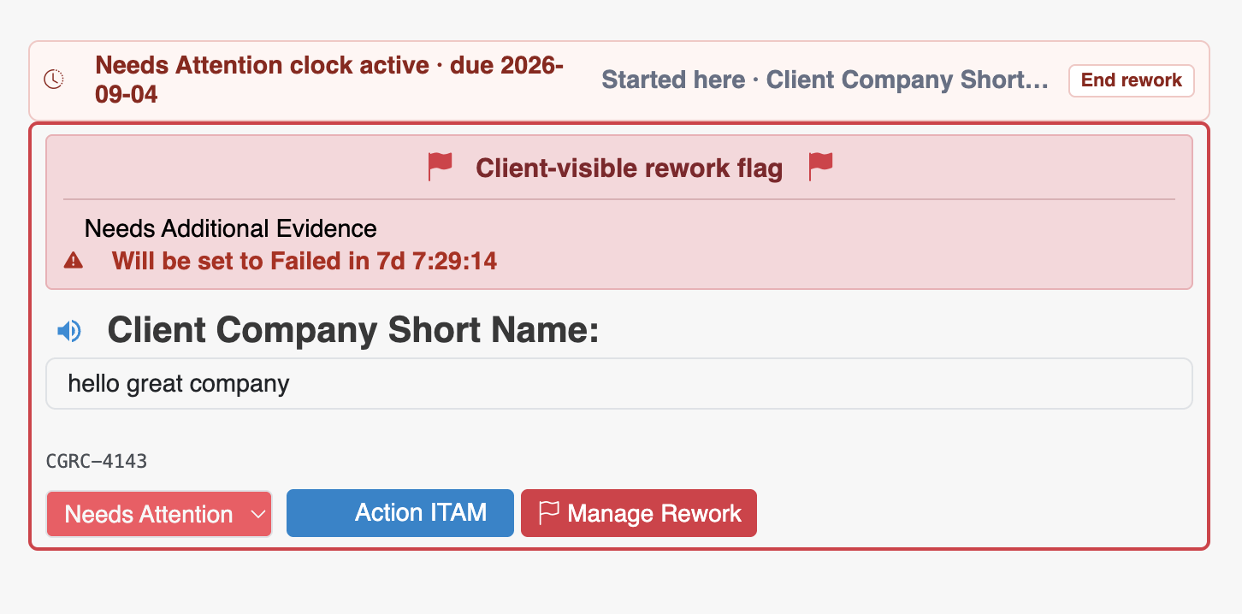Click the divider line under rework flag heading
This screenshot has width=1242, height=614.
[619, 199]
